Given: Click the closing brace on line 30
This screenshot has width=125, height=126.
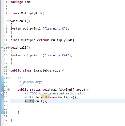Looking at the screenshot, I should (19, 113).
